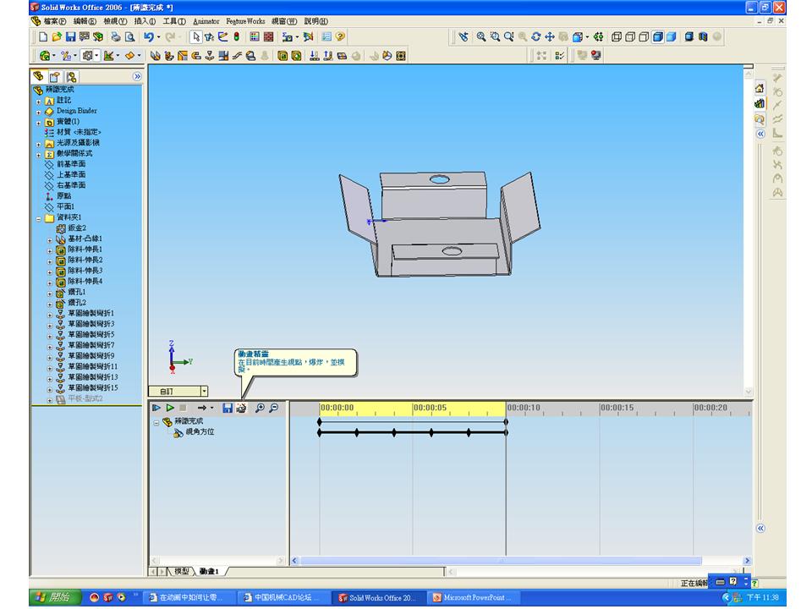Switch to the 模型 tab
This screenshot has width=812, height=609.
click(182, 571)
